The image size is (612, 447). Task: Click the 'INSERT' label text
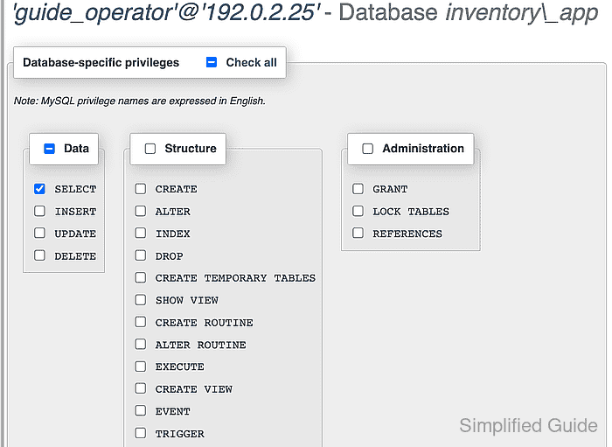pos(75,212)
